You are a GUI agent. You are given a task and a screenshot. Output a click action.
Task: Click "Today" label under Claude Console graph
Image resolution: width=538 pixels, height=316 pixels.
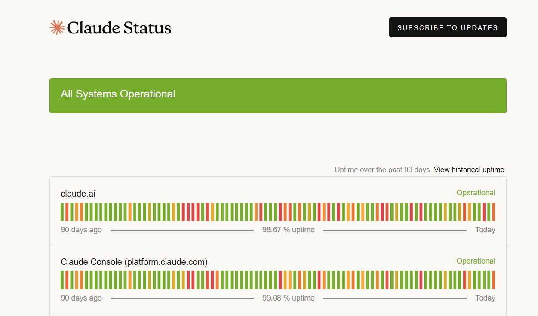[x=485, y=298]
